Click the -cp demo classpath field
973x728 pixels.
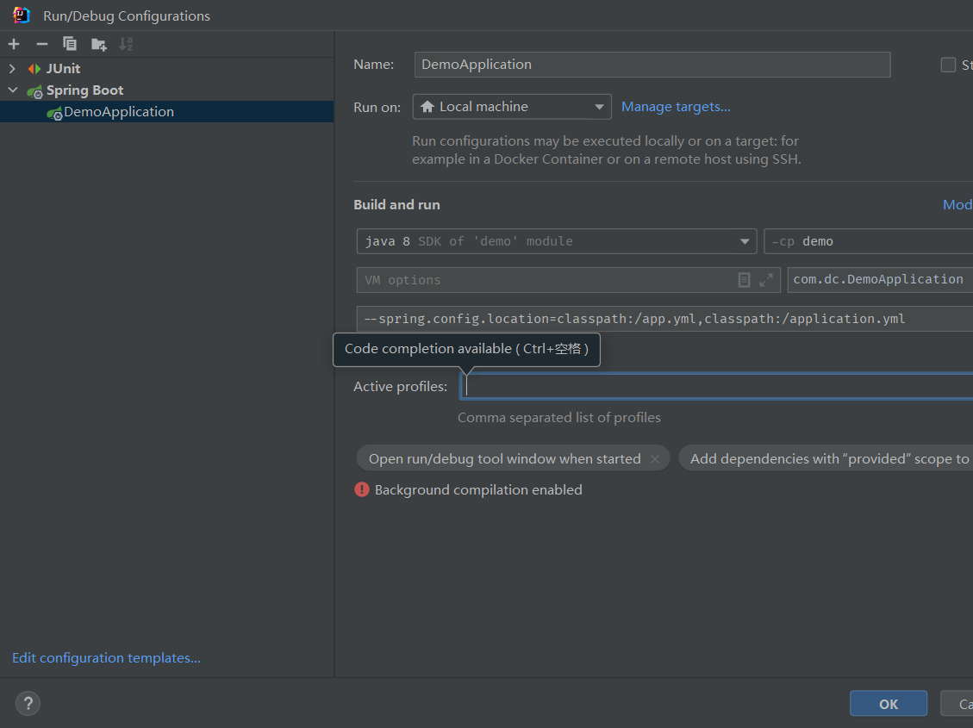click(x=869, y=241)
